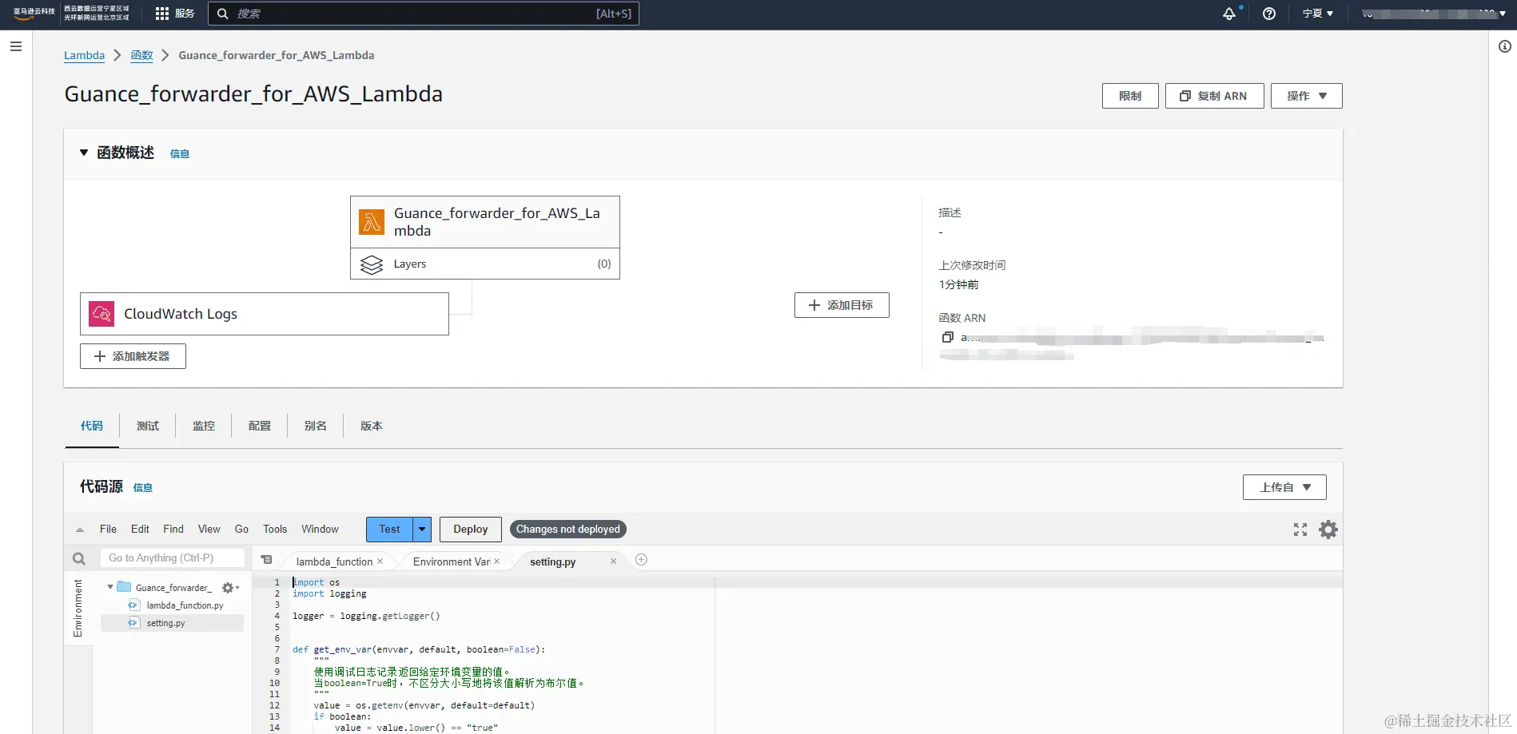
Task: Switch to the 测试 tab
Action: click(148, 426)
